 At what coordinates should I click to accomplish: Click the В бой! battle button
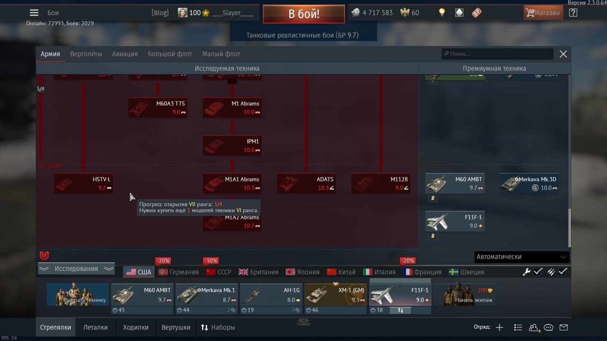[x=304, y=14]
